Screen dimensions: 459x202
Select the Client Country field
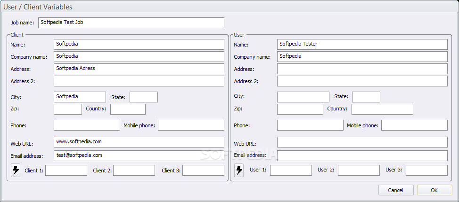pyautogui.click(x=128, y=109)
